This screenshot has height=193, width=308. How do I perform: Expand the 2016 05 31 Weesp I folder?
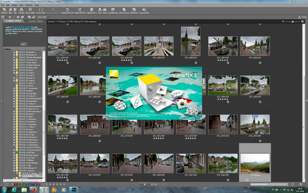(x=14, y=171)
